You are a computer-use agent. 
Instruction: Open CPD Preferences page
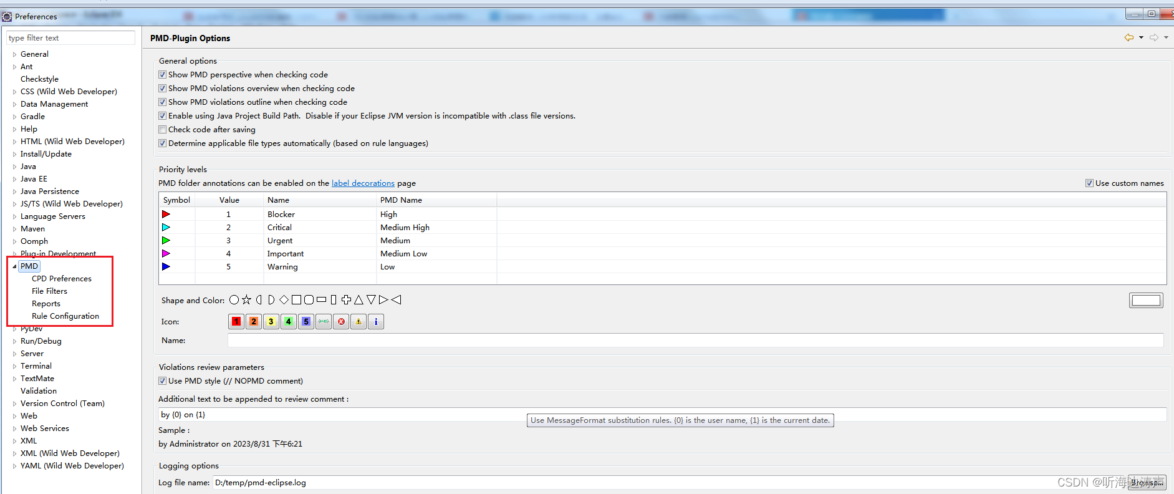(62, 279)
